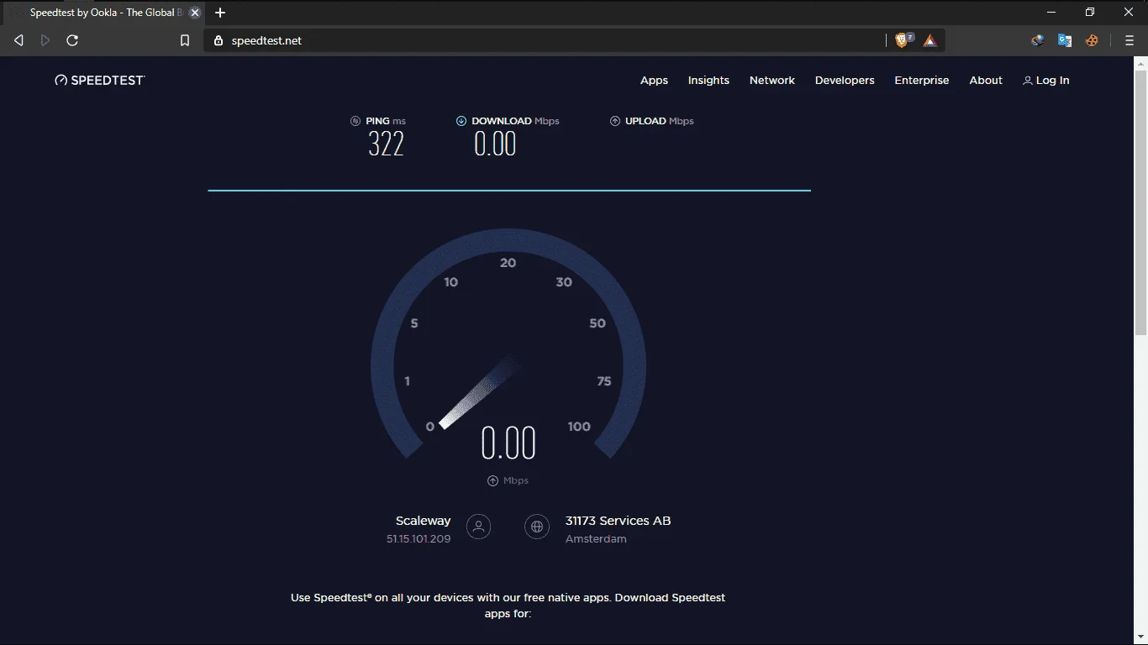Image resolution: width=1148 pixels, height=645 pixels.
Task: Click the Scaleway user profile icon
Action: (478, 527)
